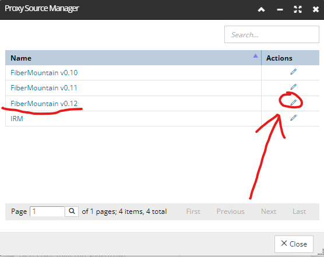Viewport: 324px width, 257px height.
Task: Edit FiberMountain v0.10 with pencil icon
Action: click(294, 72)
